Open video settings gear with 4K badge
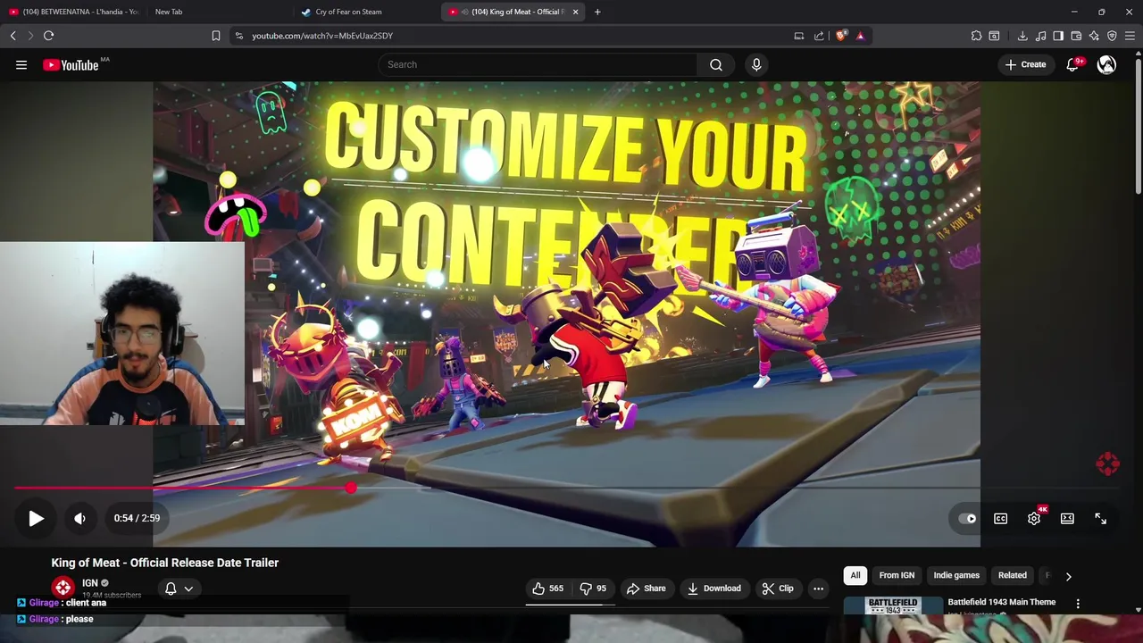Viewport: 1143px width, 643px height. click(1034, 518)
